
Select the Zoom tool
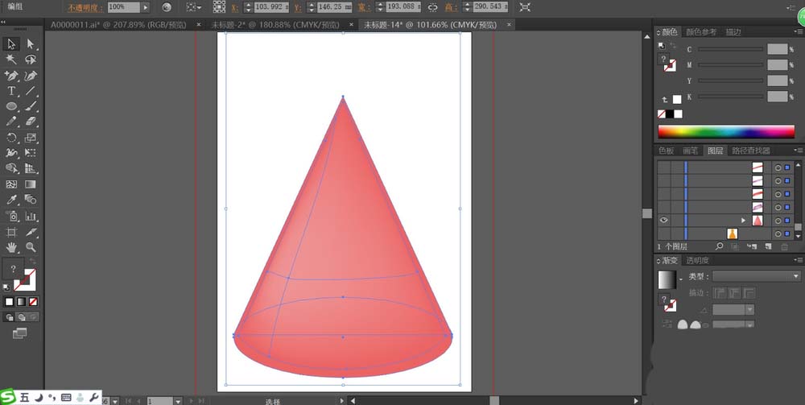point(31,247)
